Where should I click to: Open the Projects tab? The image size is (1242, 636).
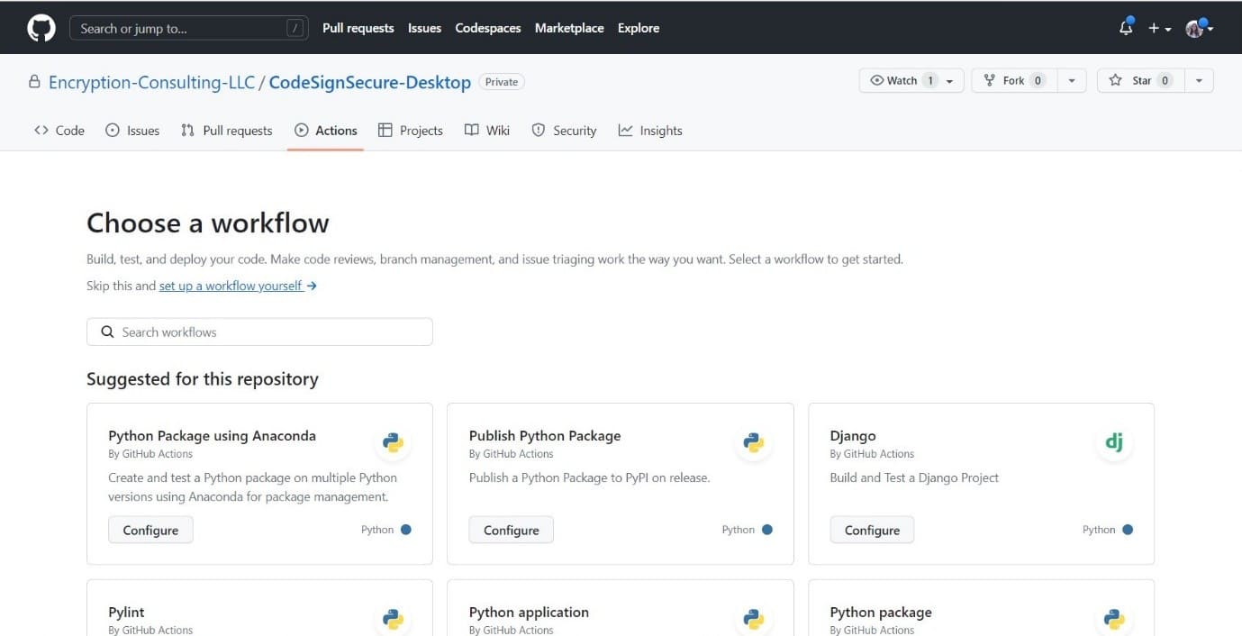click(x=411, y=131)
